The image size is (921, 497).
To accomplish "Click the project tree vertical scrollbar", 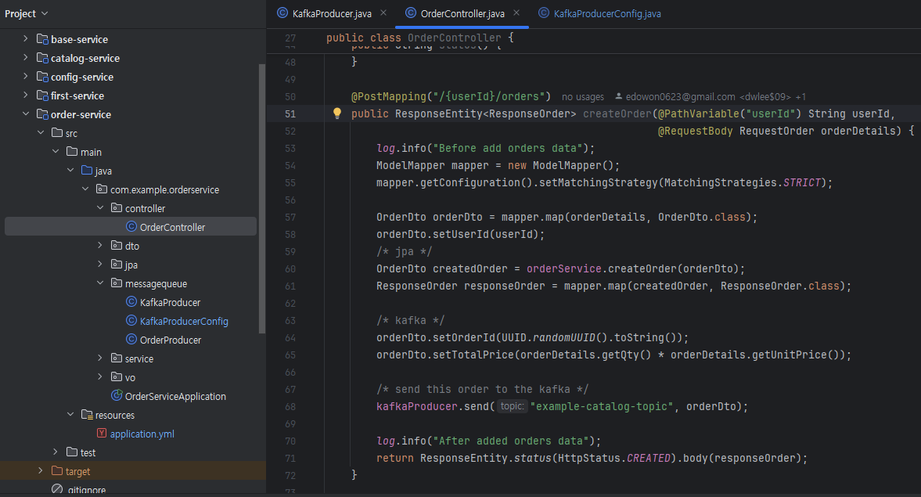I will pos(262,199).
